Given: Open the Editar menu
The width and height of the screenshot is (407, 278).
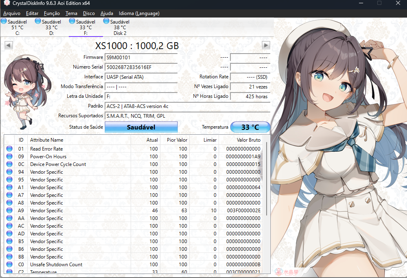Looking at the screenshot, I should (x=32, y=13).
